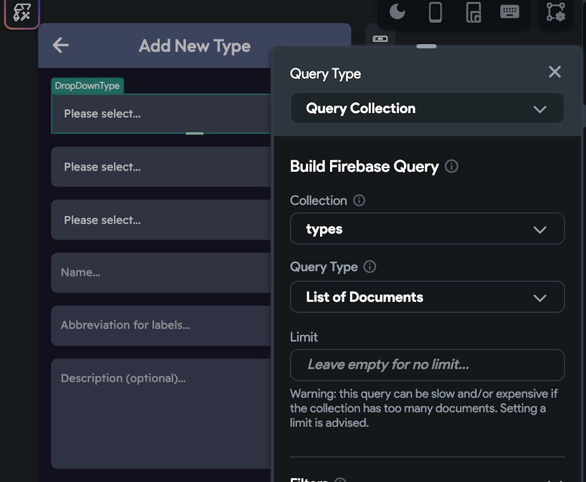View info for Build Firebase Query

(x=451, y=167)
